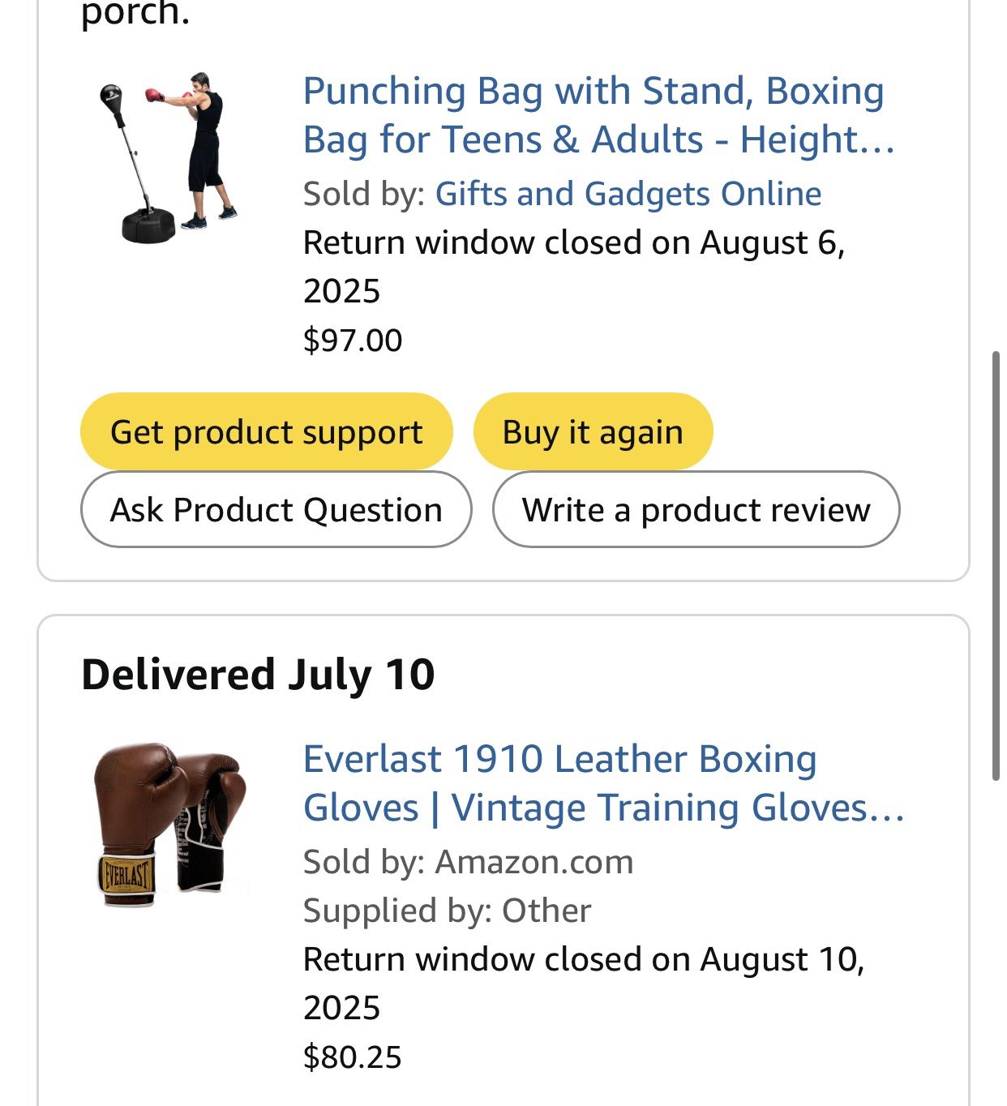Open Everlast 1910 Leather Boxing Gloves link

[x=602, y=782]
